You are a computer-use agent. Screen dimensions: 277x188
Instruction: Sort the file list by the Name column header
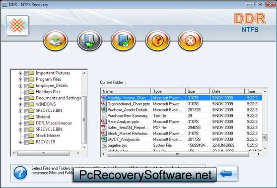tap(125, 91)
